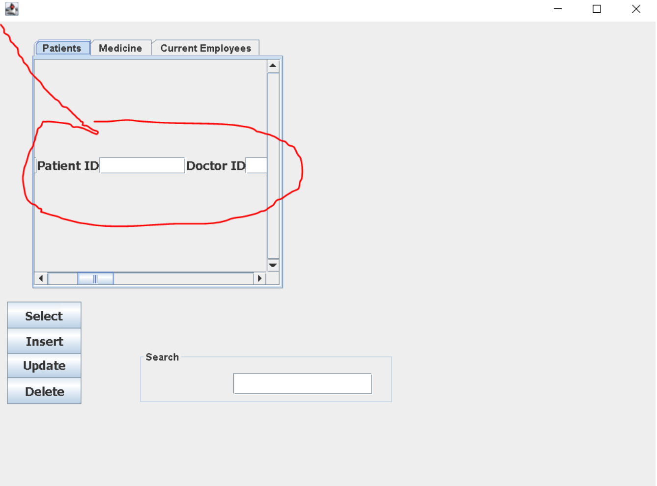Viewport: 657px width, 486px height.
Task: Click the Update button
Action: coord(44,366)
